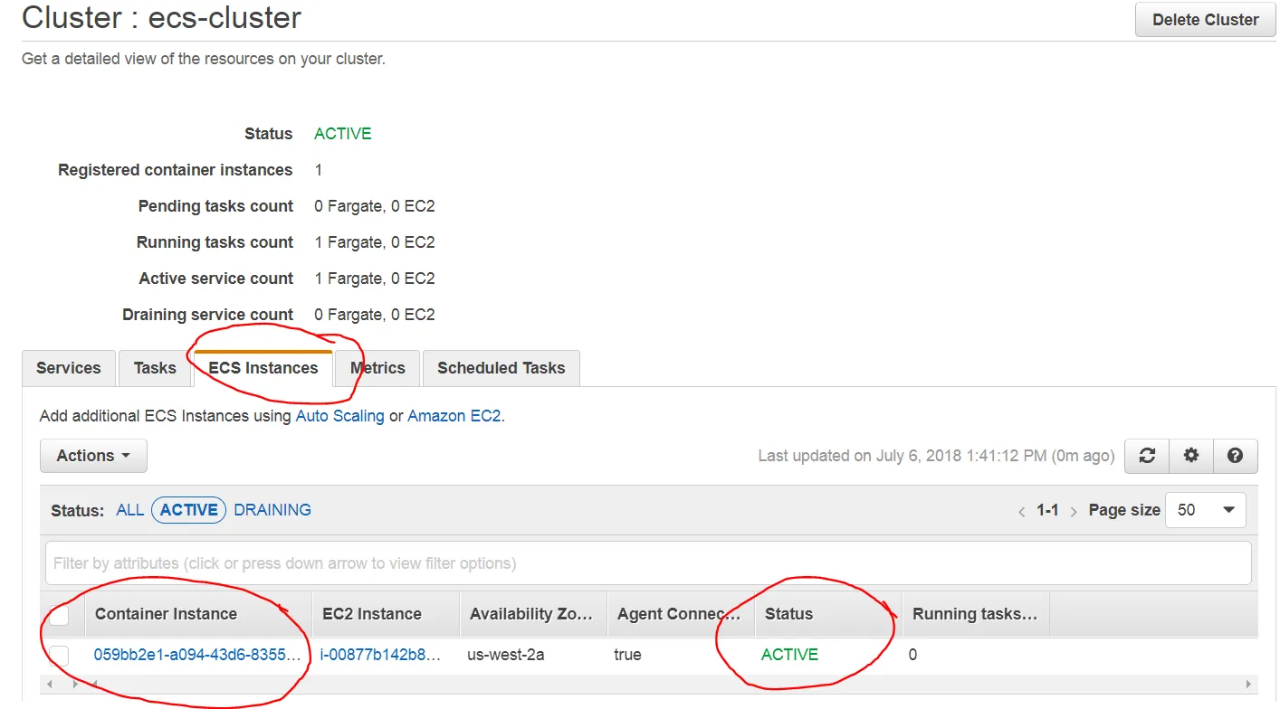This screenshot has width=1280, height=709.
Task: Sort by the Running tasks column header
Action: tap(975, 614)
